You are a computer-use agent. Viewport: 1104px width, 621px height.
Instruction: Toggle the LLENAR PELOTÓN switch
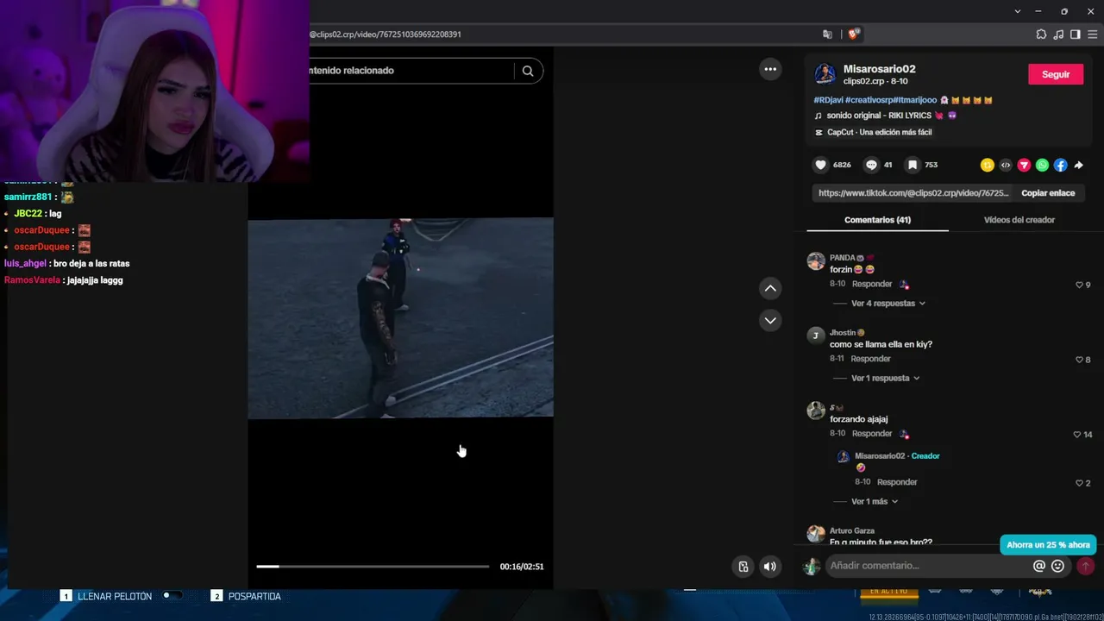(172, 595)
